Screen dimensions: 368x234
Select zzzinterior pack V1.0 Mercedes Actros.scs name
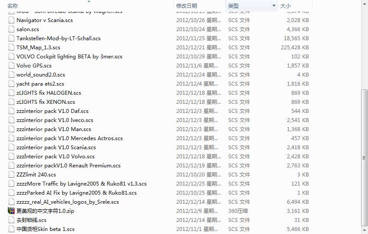tap(69, 138)
